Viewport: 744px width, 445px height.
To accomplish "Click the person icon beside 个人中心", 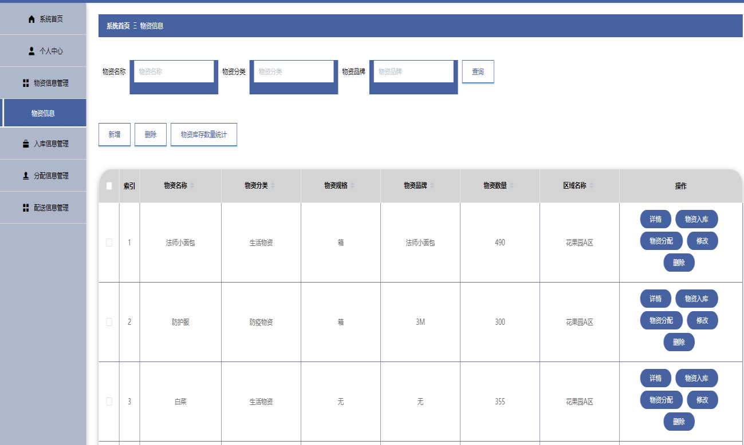I will tap(32, 51).
